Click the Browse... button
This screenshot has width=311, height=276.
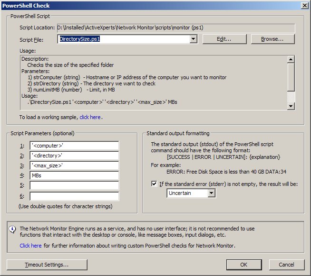[273, 39]
